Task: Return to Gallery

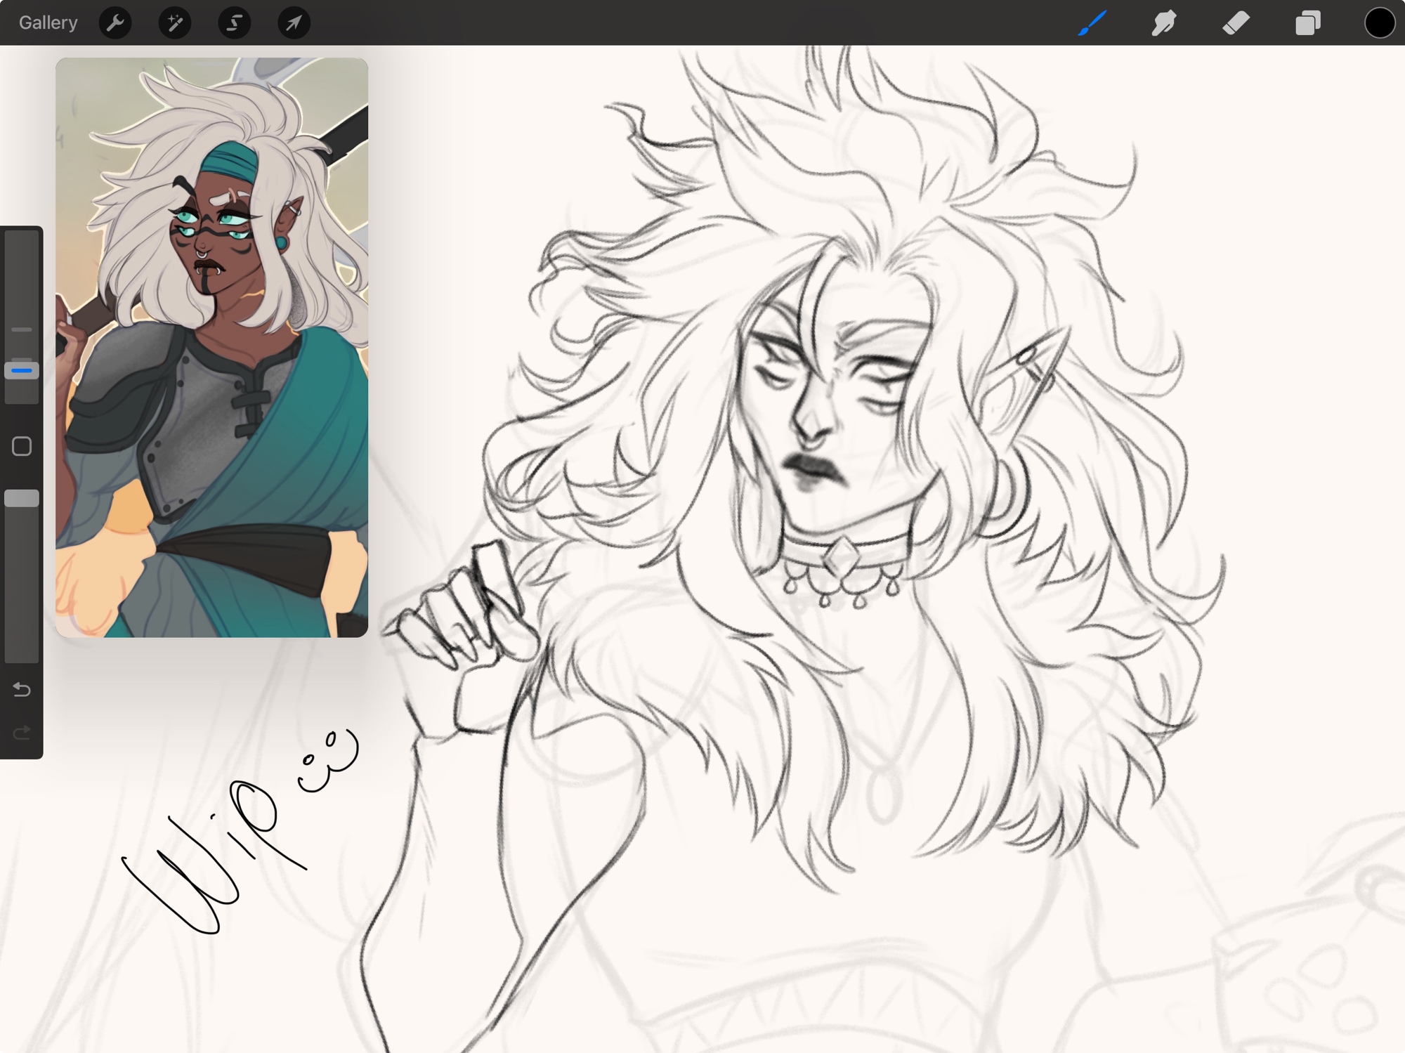Action: (48, 23)
